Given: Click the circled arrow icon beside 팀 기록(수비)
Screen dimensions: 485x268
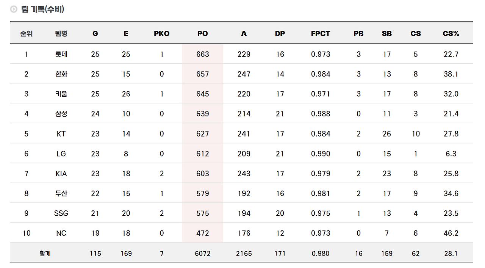Looking at the screenshot, I should tap(14, 9).
